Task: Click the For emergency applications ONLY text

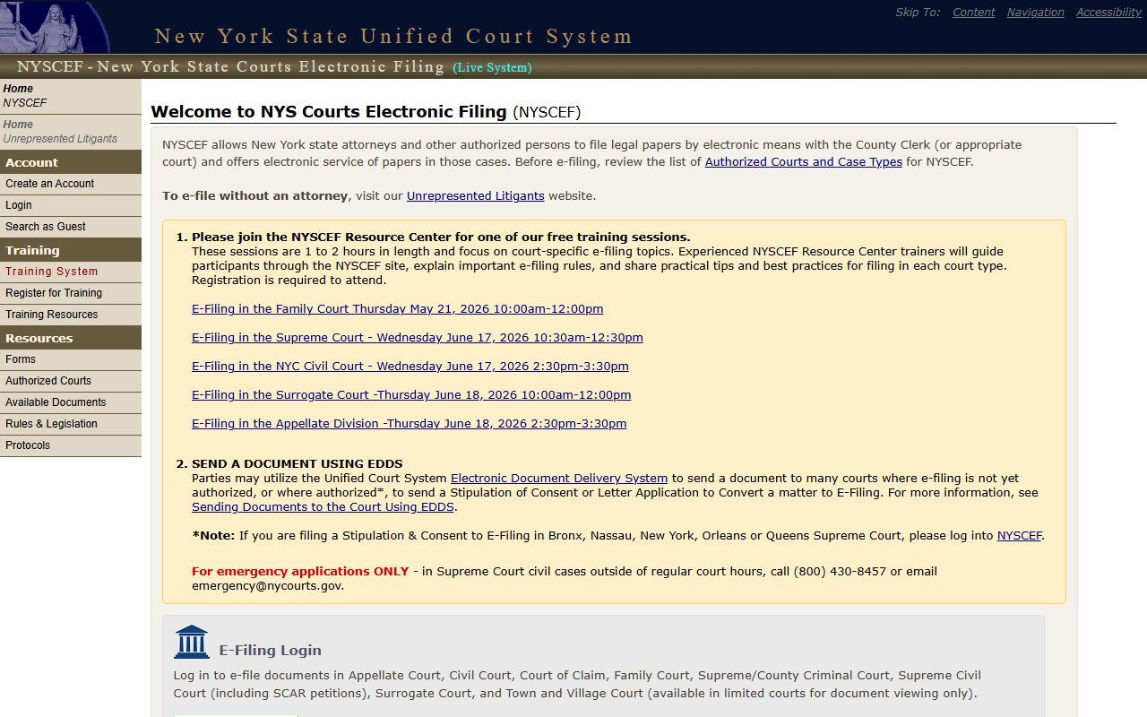Action: tap(300, 572)
